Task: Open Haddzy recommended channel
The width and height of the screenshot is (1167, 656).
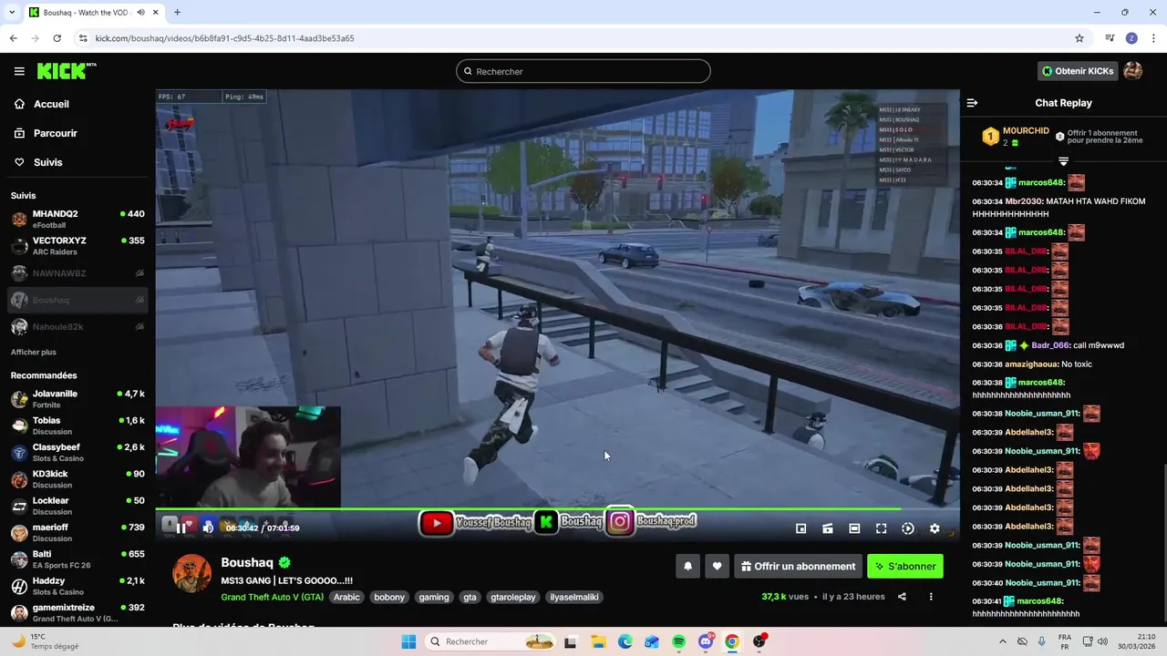Action: (x=77, y=586)
